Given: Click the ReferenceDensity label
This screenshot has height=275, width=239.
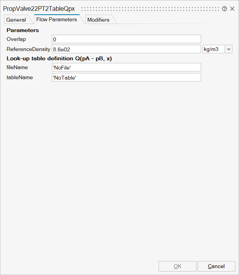Looking at the screenshot, I should click(28, 49).
